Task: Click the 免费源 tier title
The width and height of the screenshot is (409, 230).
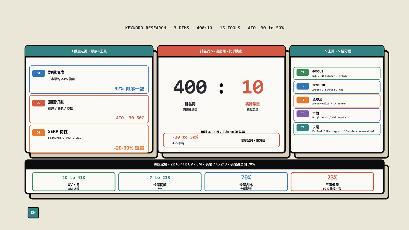Action: pyautogui.click(x=317, y=99)
